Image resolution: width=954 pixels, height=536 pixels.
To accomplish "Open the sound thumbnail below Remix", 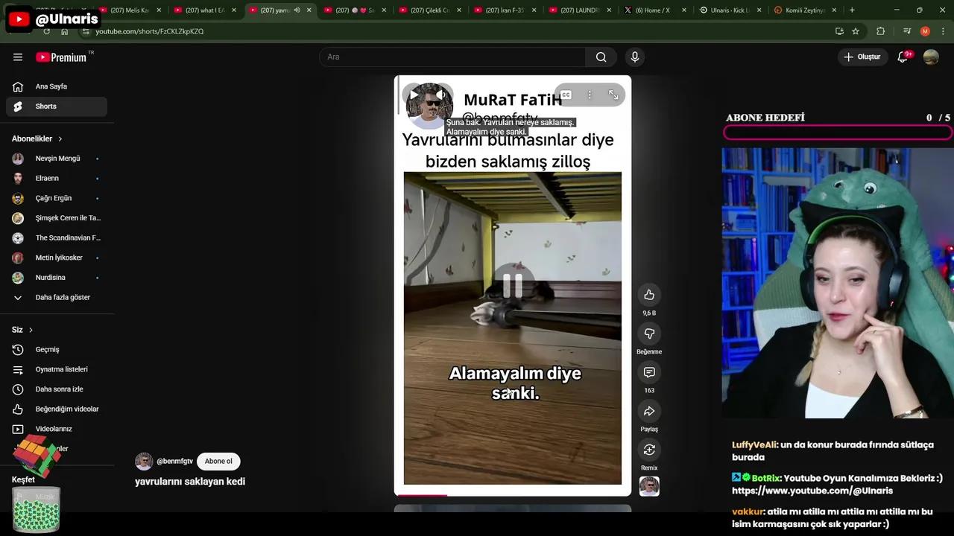I will [x=649, y=486].
